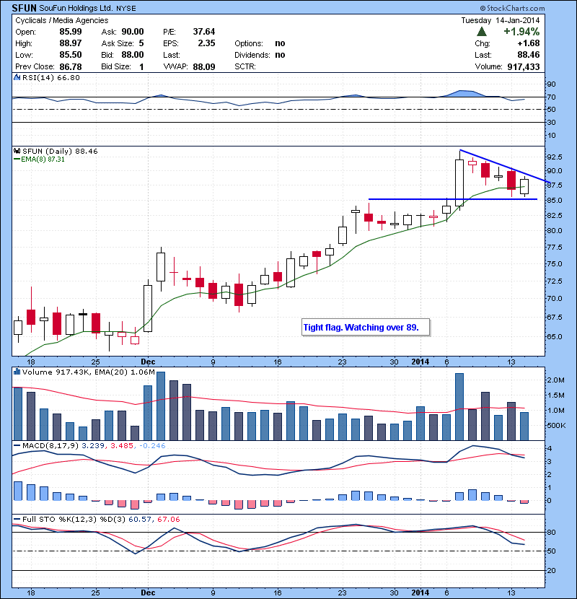Click the blue horizontal support line near 85
Image resolution: width=577 pixels, height=599 pixels.
point(452,199)
